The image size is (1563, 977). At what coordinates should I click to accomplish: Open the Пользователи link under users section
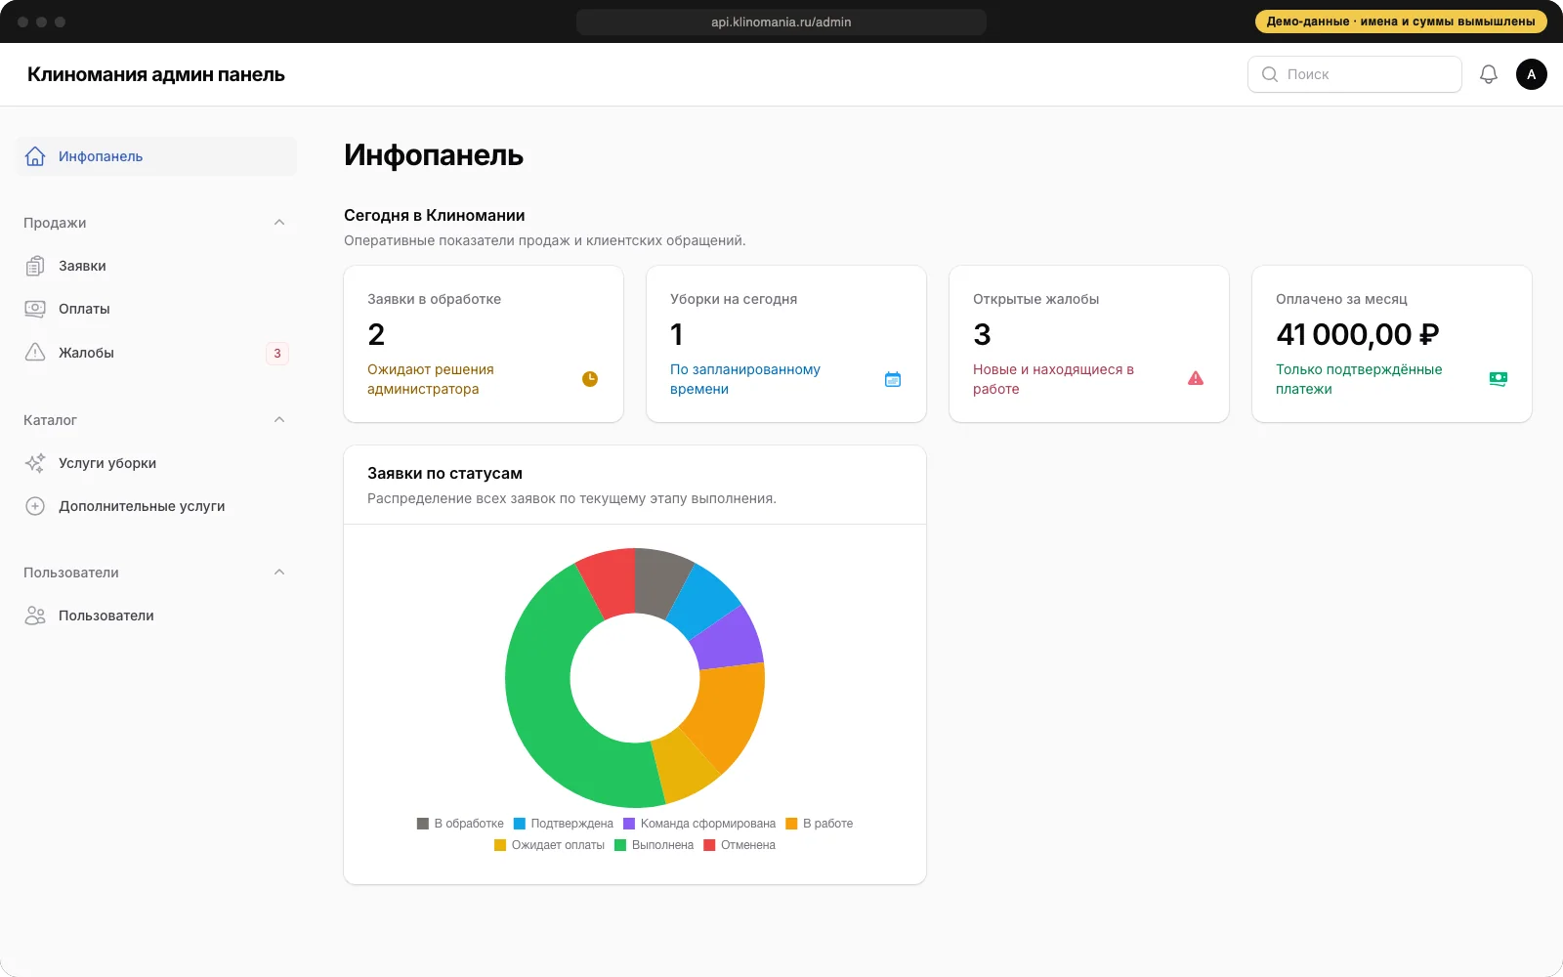[x=156, y=616]
